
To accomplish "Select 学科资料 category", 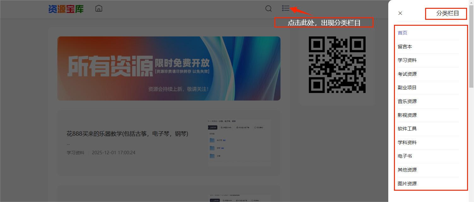I will point(407,143).
